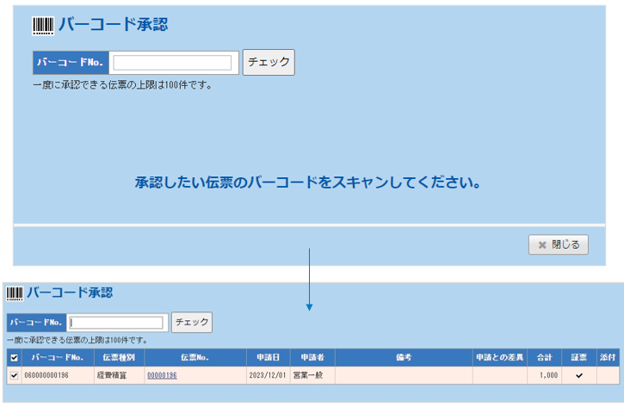The width and height of the screenshot is (624, 407).
Task: Toggle the select-all checkbox in the table header
Action: [14, 357]
